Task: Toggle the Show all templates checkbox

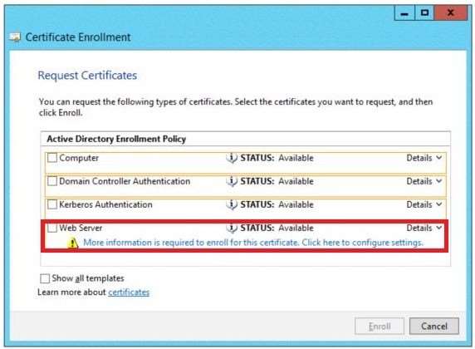Action: (45, 278)
